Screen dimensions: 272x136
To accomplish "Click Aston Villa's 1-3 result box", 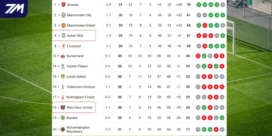I will click(x=108, y=36).
